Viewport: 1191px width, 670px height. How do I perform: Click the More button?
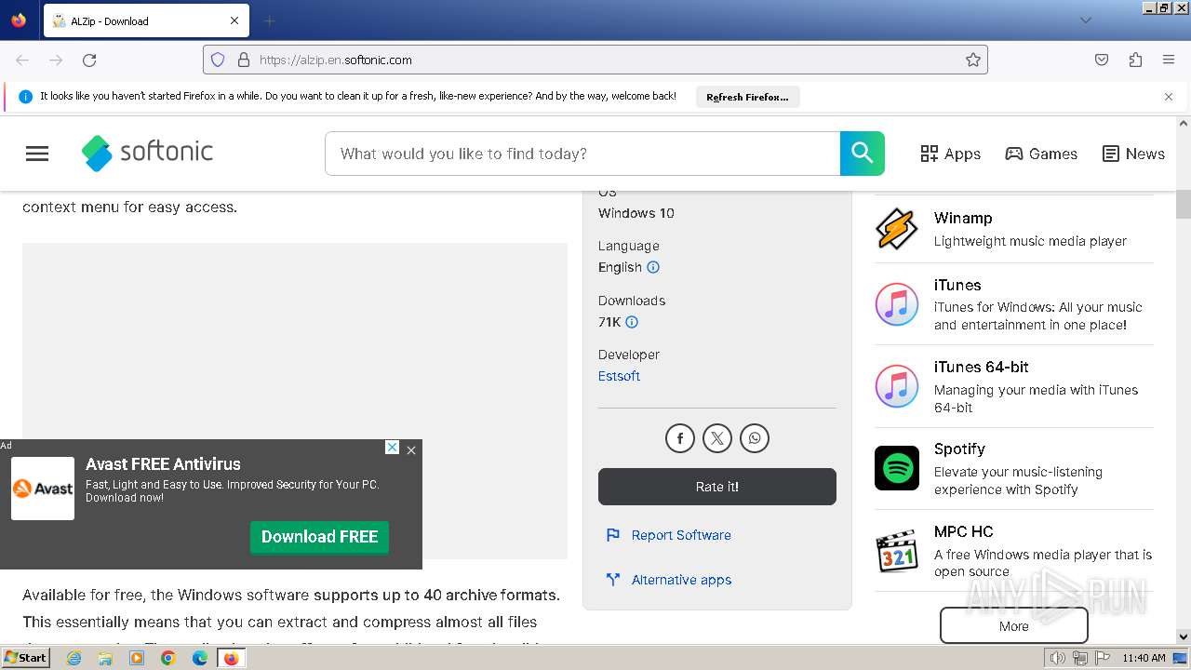click(1014, 625)
